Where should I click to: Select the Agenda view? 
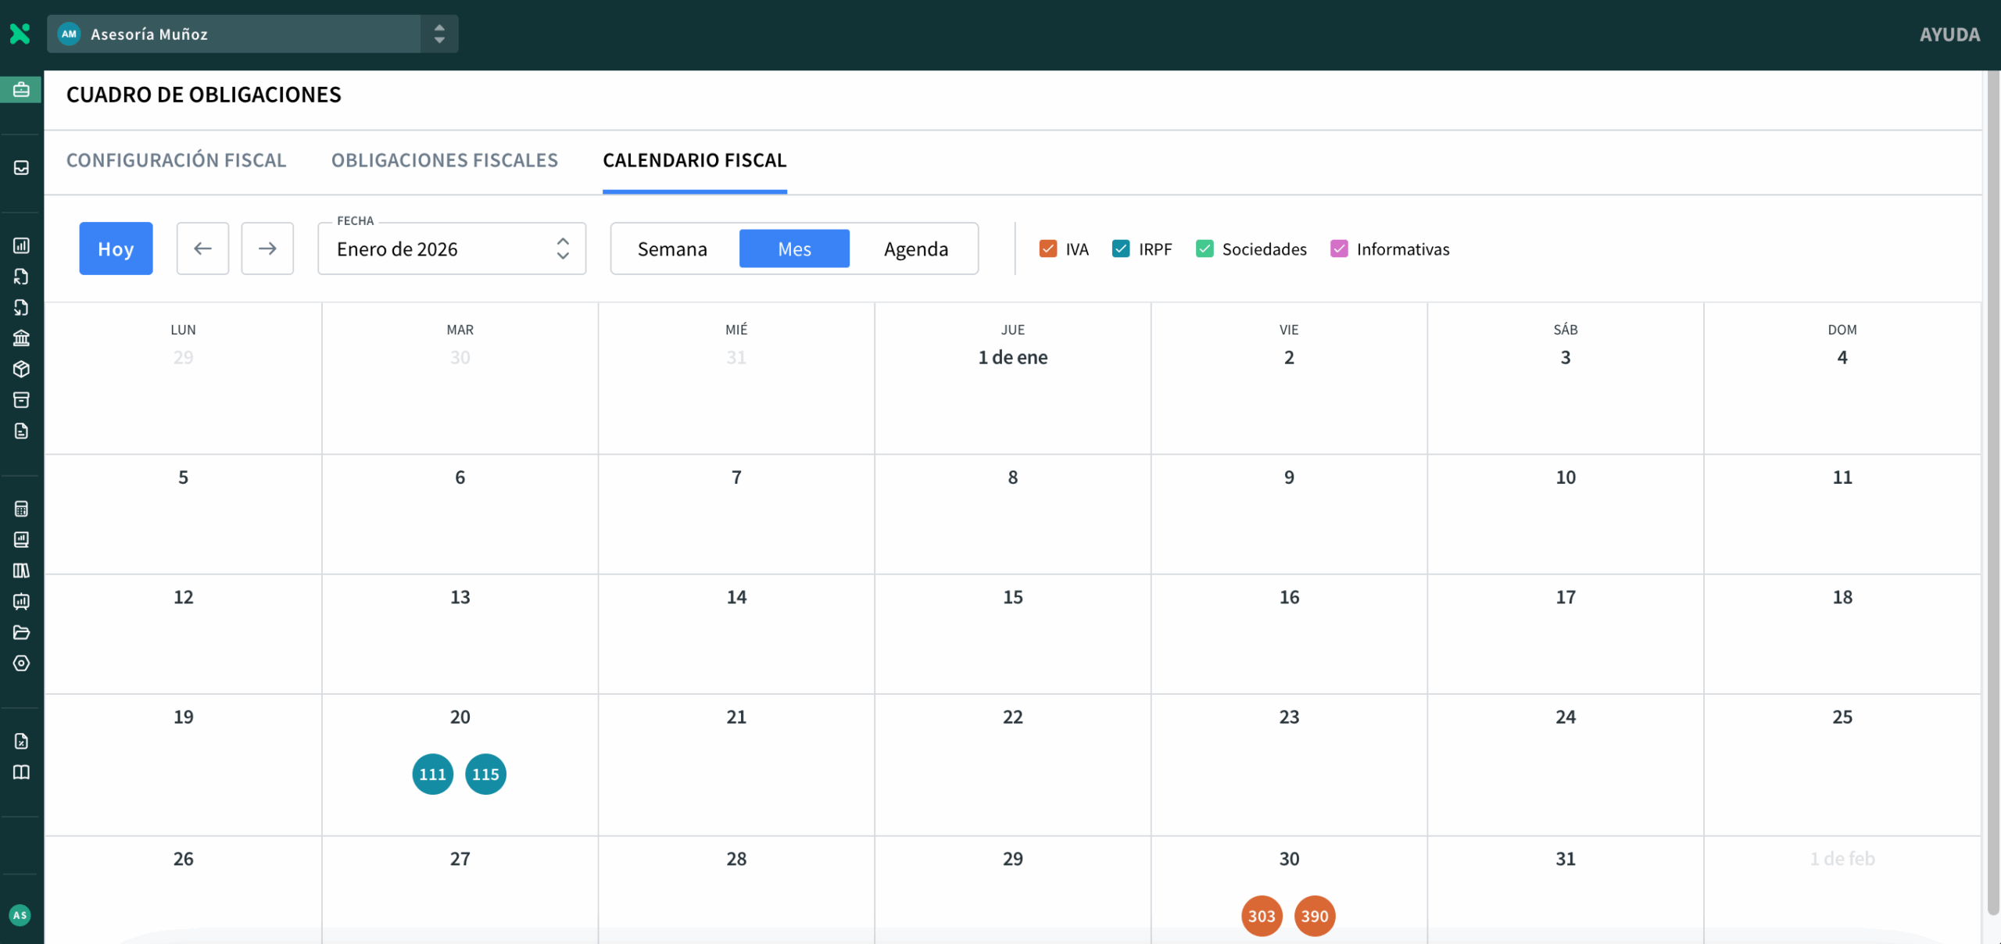[x=915, y=249]
